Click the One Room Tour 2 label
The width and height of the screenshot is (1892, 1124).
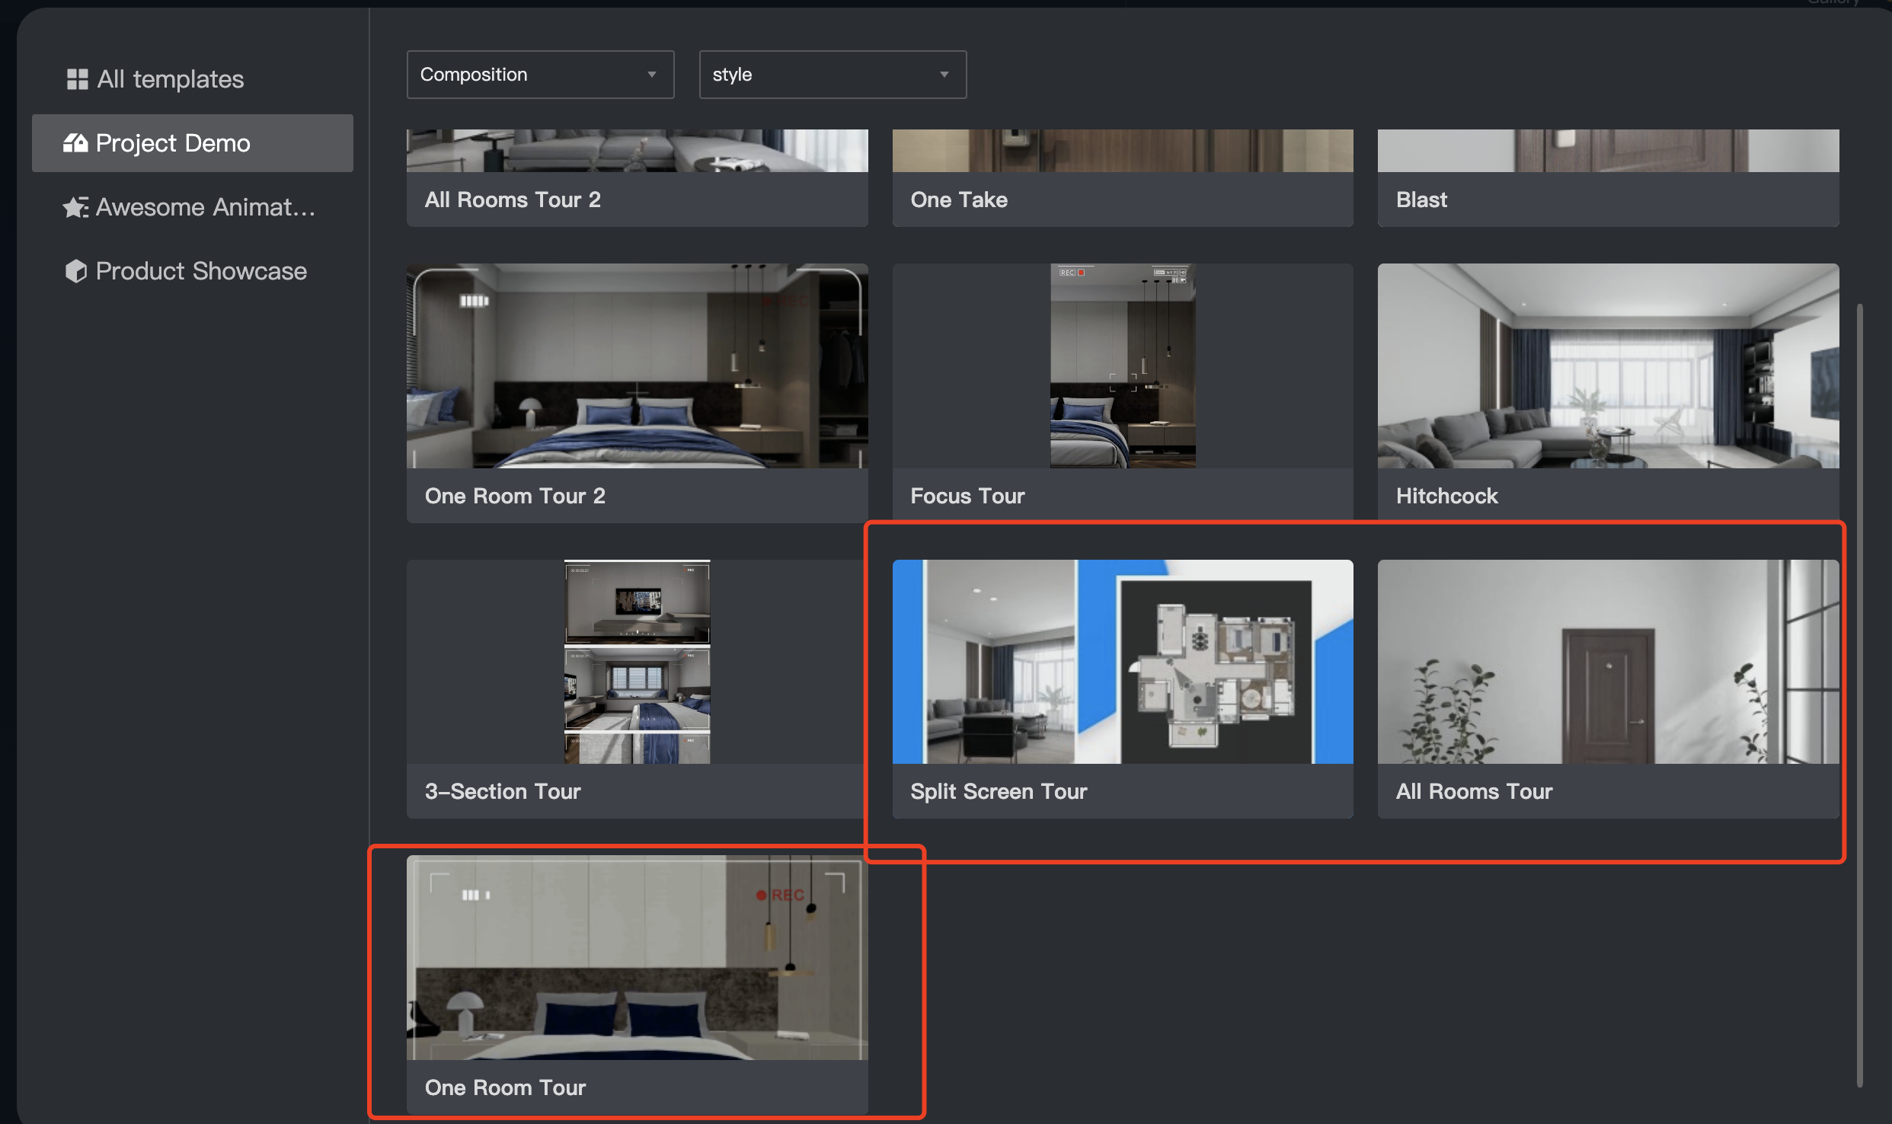[x=515, y=496]
